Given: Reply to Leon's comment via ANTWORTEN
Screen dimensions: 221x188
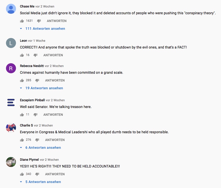Looking at the screenshot, I should (x=53, y=55).
